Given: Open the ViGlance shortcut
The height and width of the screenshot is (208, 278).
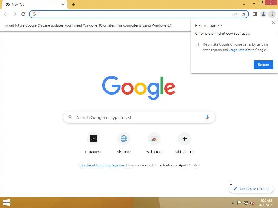Looking at the screenshot, I should [124, 143].
